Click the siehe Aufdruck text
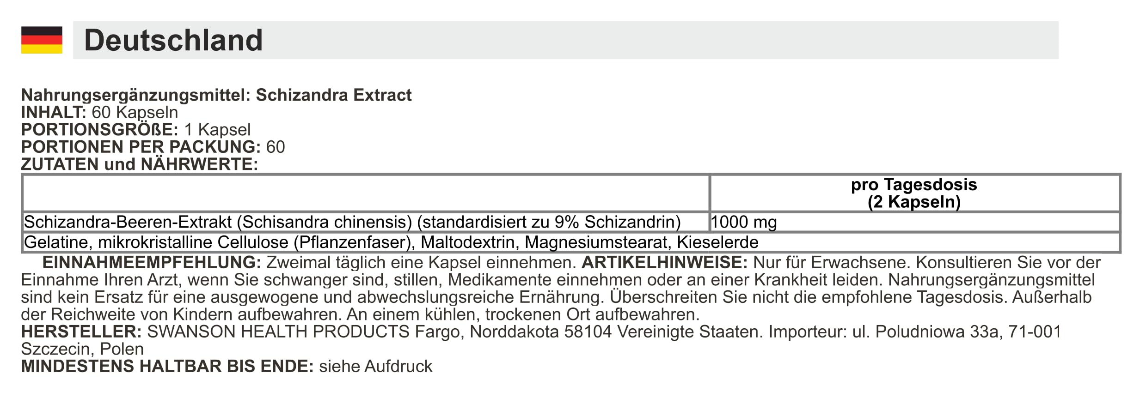Viewport: 1146px width, 404px height. pos(376,367)
